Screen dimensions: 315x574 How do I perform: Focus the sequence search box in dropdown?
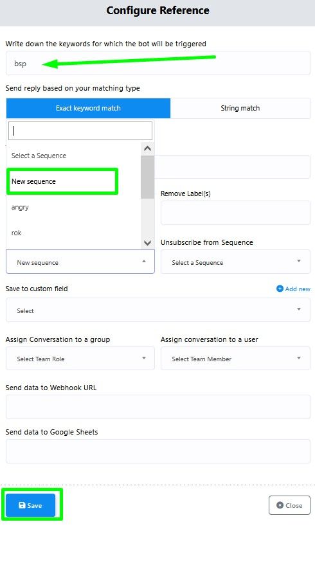[x=80, y=130]
